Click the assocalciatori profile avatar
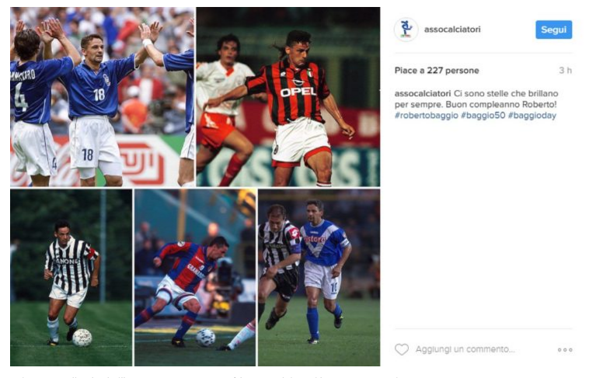 (406, 29)
